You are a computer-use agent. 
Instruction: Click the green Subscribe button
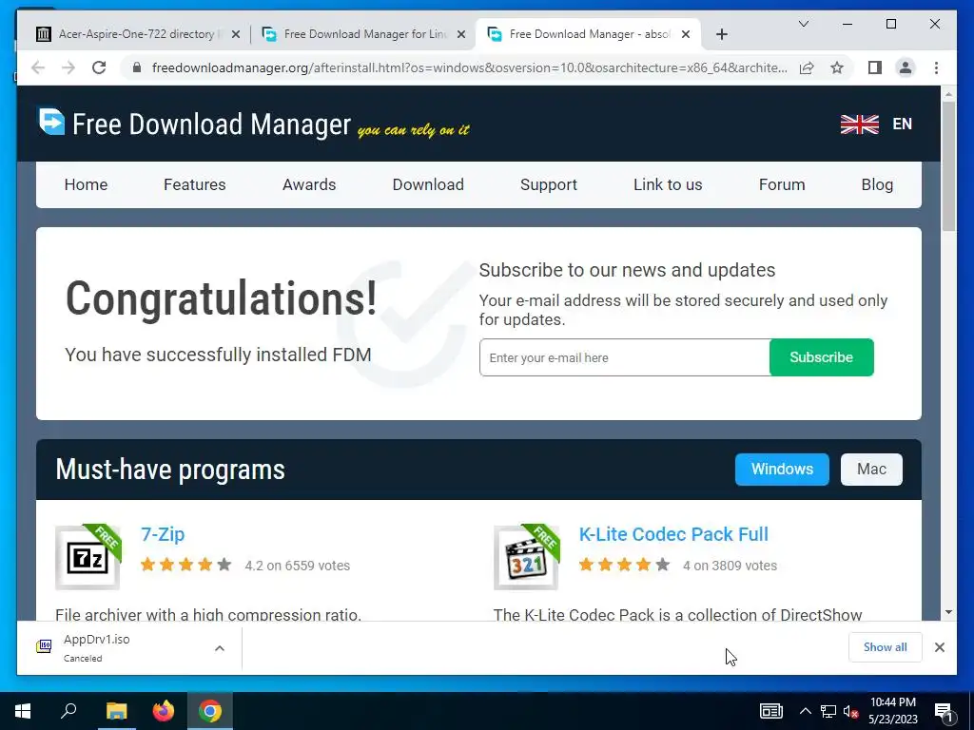coord(821,357)
